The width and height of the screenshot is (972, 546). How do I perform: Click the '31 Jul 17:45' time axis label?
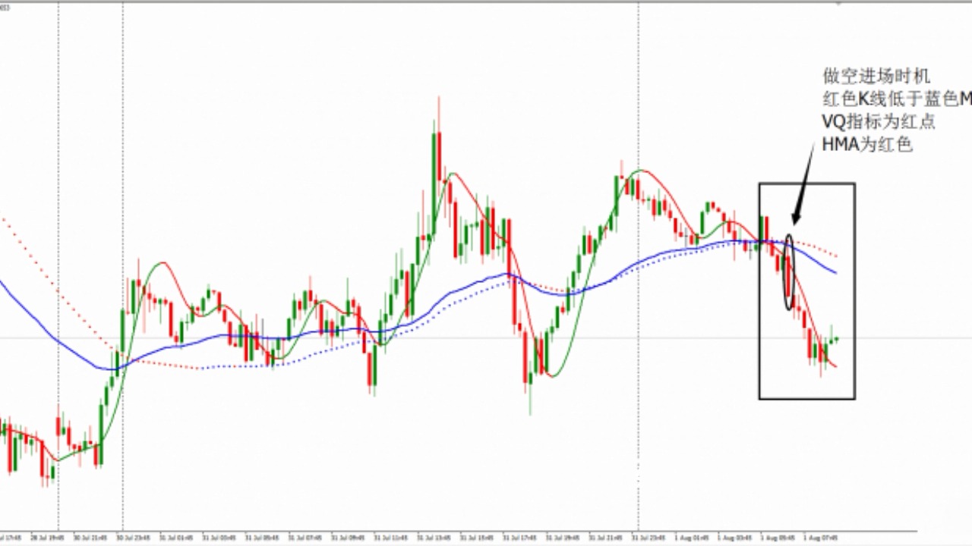[x=520, y=538]
